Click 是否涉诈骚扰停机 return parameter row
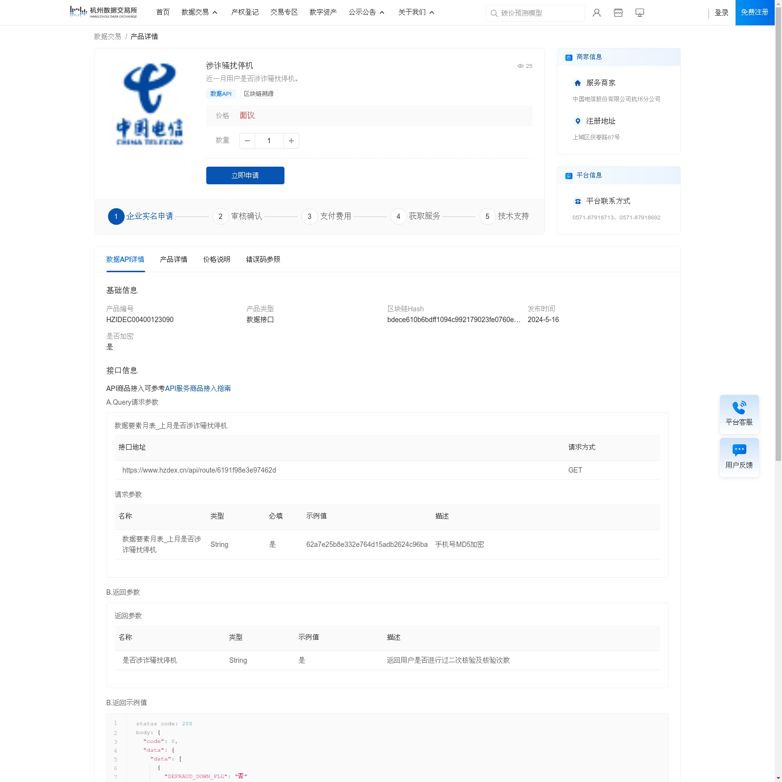 [387, 660]
